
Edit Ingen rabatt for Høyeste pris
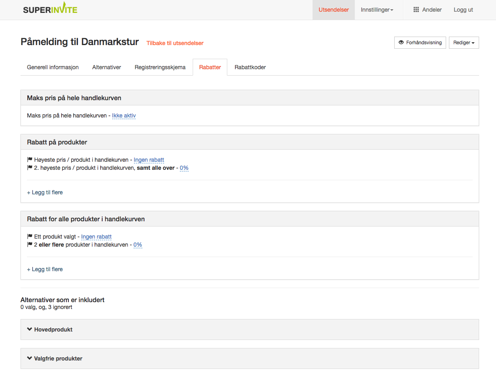click(x=149, y=160)
